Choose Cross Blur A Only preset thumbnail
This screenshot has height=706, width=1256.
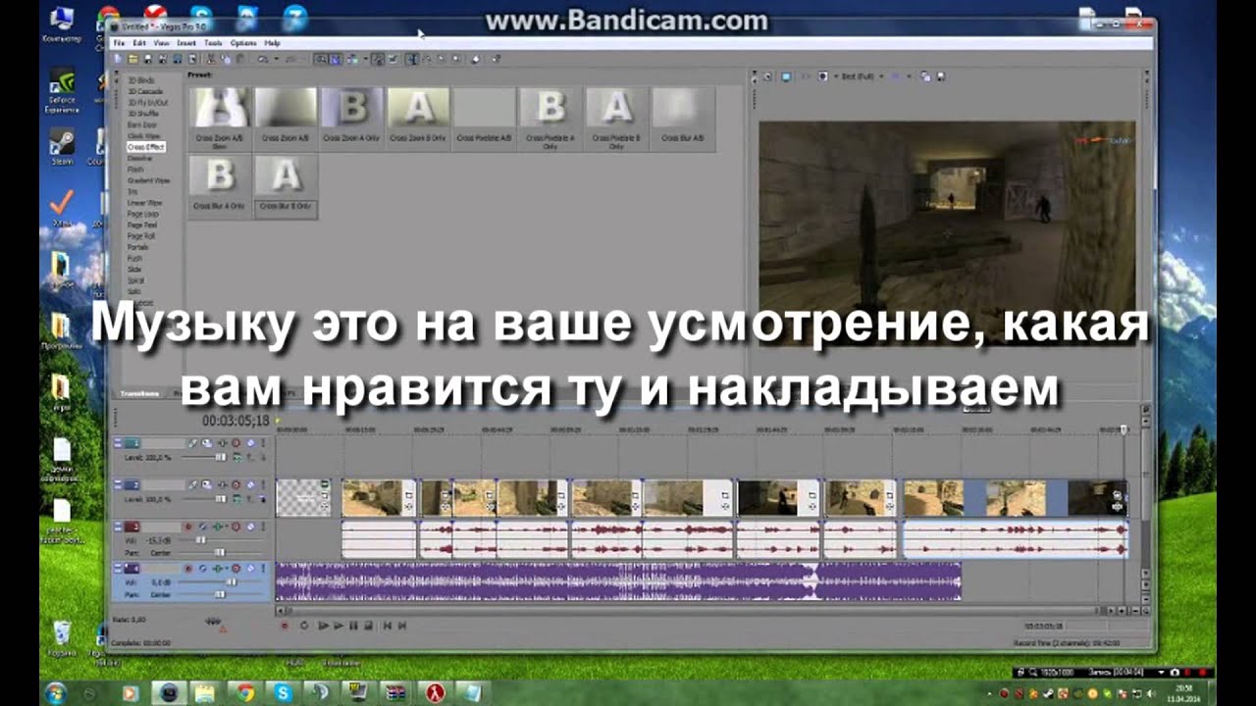tap(219, 186)
